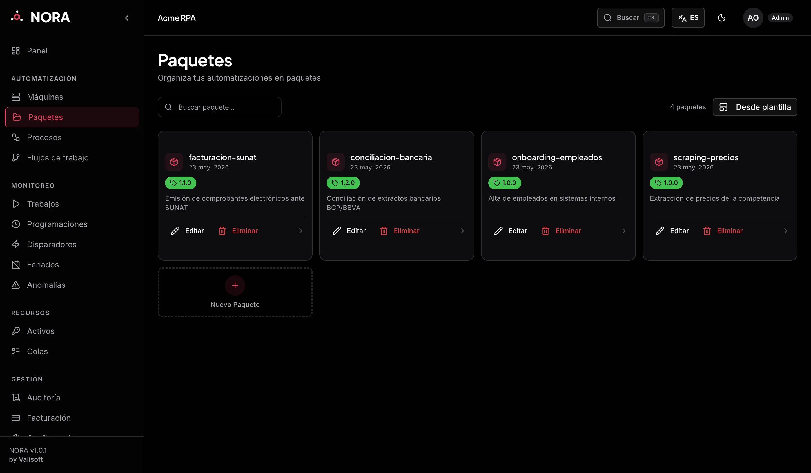Open Trabajos in the sidebar
811x473 pixels.
point(72,204)
